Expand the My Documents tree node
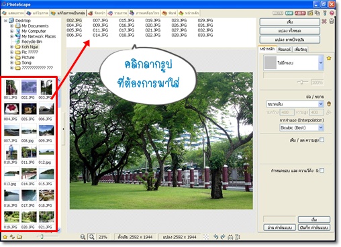 (x=11, y=26)
